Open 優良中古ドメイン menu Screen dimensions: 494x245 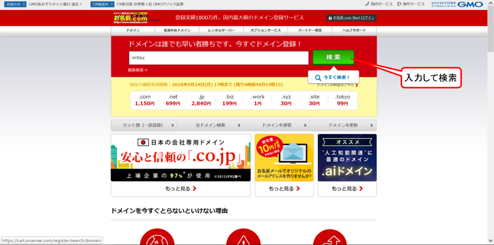coord(177,30)
